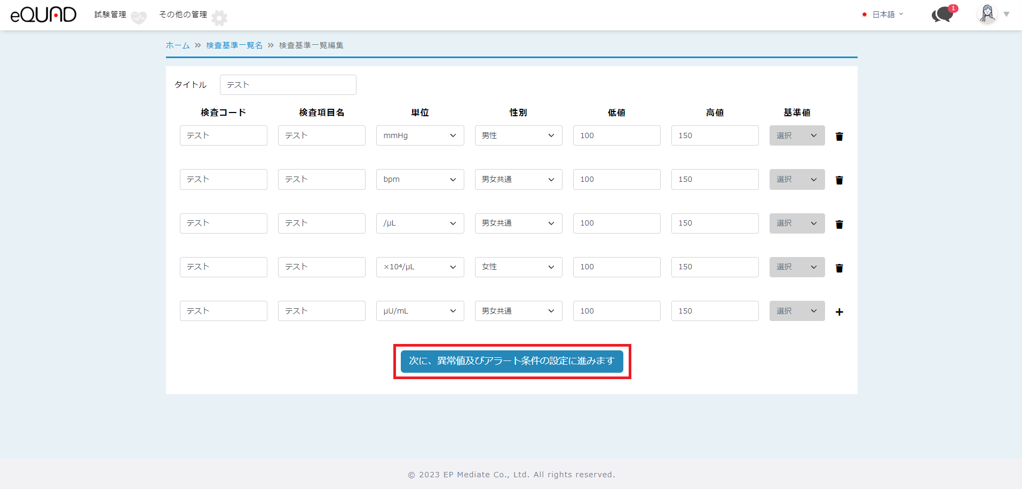The width and height of the screenshot is (1022, 489).
Task: Open the chat notifications icon
Action: click(x=943, y=14)
